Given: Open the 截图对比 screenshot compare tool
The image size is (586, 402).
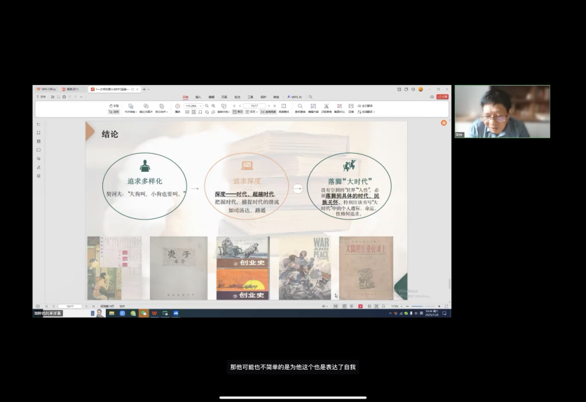Looking at the screenshot, I should (x=339, y=108).
